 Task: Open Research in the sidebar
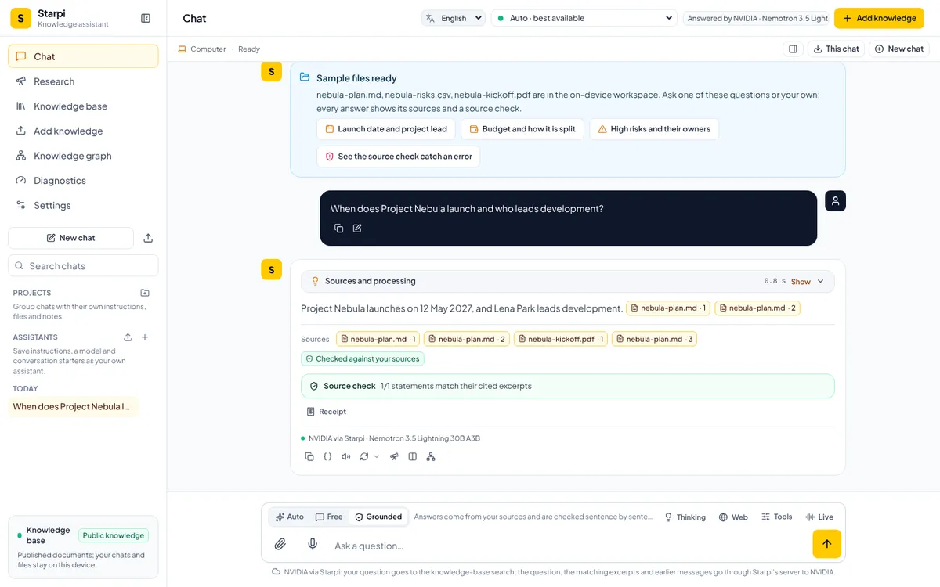pos(83,81)
